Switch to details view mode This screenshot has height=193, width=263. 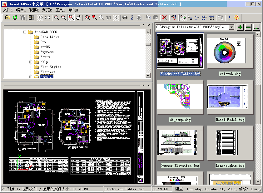tap(211, 17)
